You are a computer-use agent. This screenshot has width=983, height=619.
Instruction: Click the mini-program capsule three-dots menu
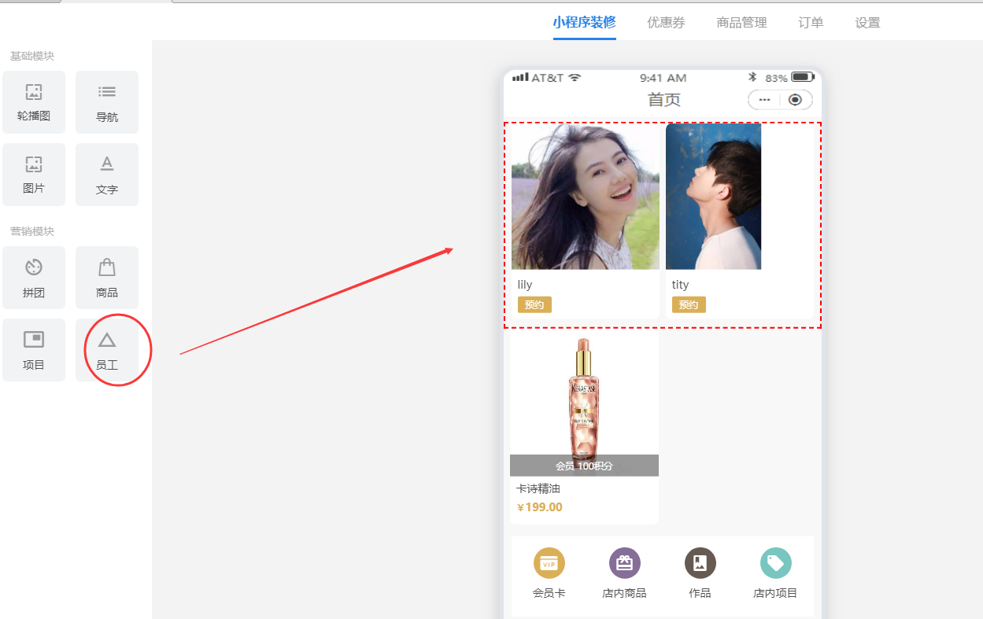(764, 100)
